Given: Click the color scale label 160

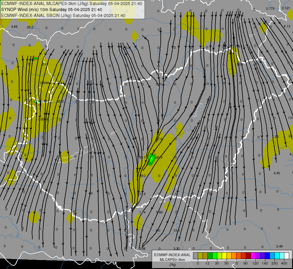Looking at the screenshot, I should tap(265, 263).
